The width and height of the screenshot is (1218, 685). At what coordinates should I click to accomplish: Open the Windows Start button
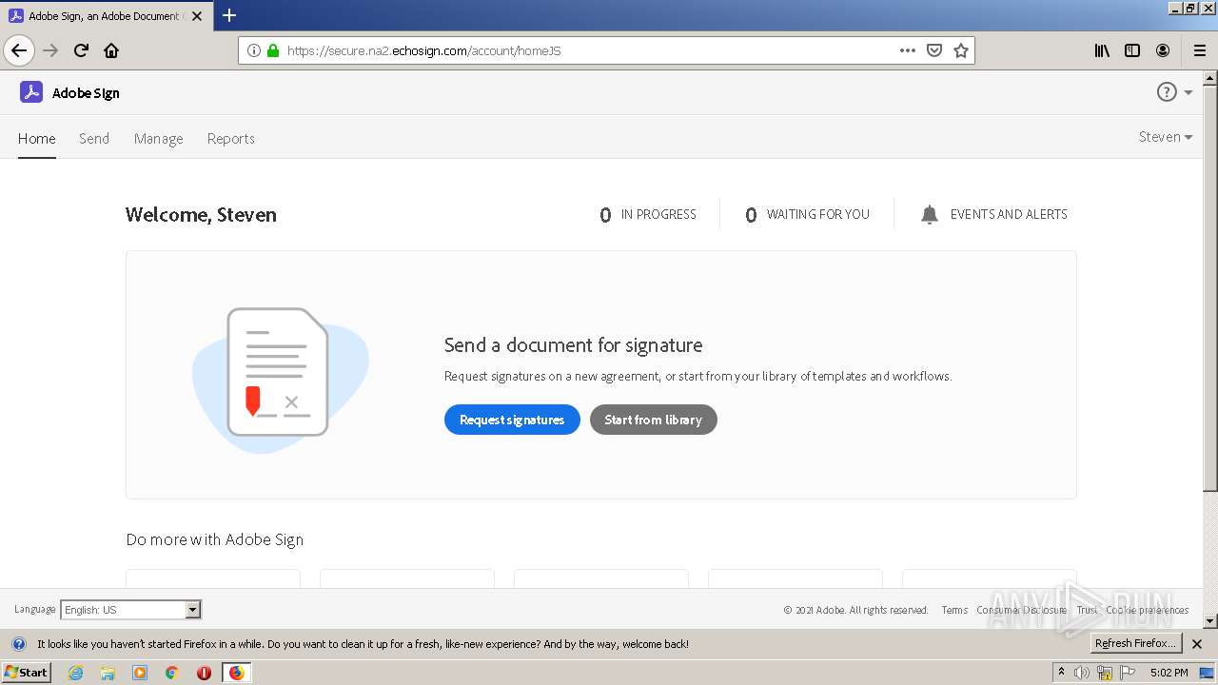click(26, 673)
